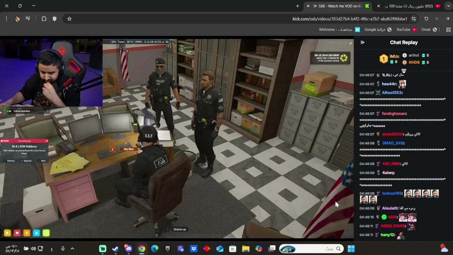Open the Windows Start menu
This screenshot has height=255, width=453.
tap(351, 249)
